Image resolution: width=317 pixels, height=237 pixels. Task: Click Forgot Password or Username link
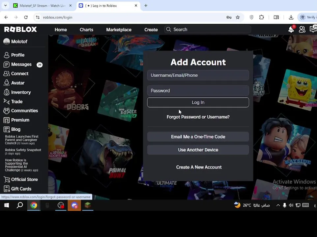(198, 117)
